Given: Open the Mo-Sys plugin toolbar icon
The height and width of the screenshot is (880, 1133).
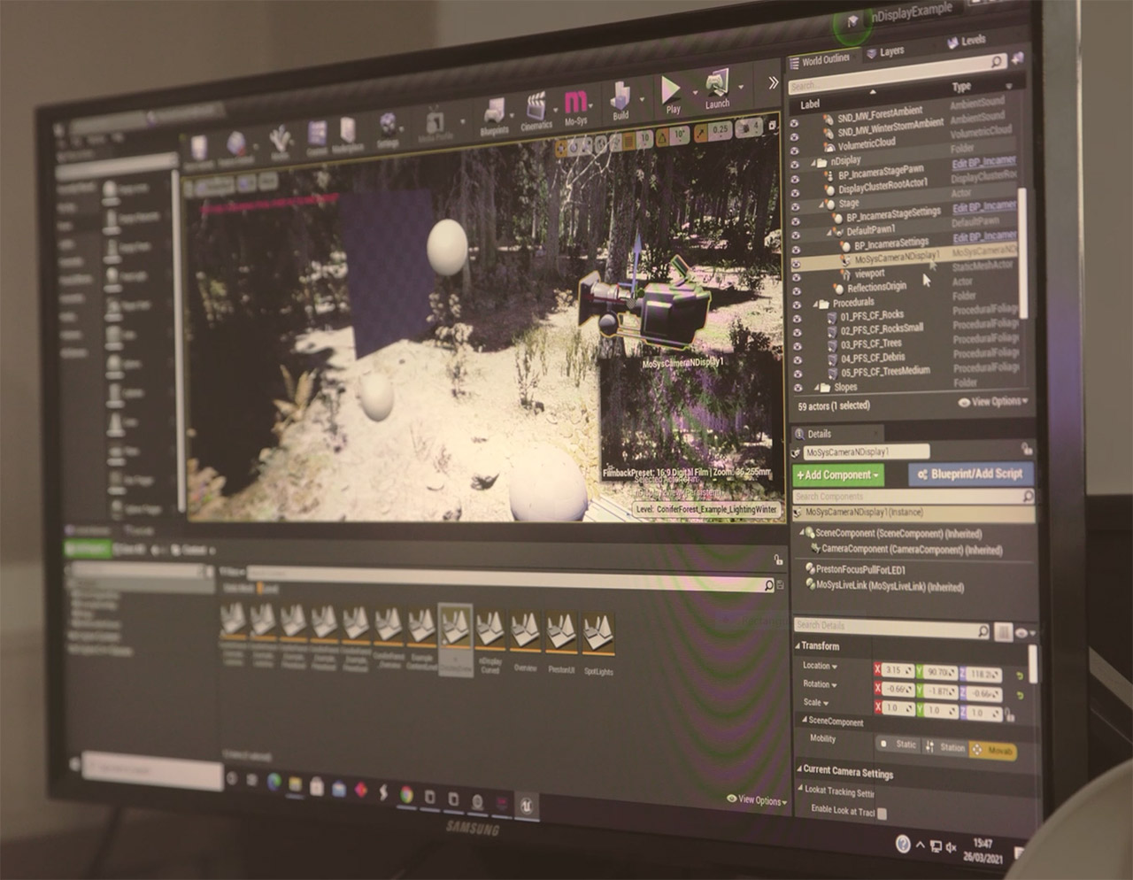Looking at the screenshot, I should click(575, 105).
